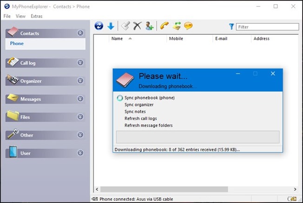Click the Call log phone notepad icon
This screenshot has height=203, width=303.
click(13, 62)
